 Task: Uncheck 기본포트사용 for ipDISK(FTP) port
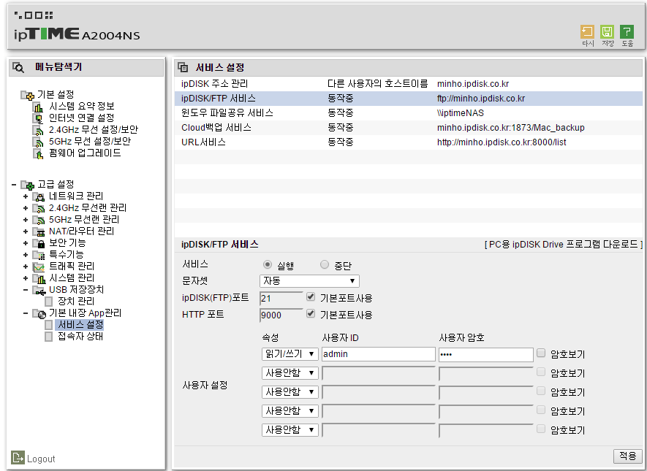click(x=311, y=296)
